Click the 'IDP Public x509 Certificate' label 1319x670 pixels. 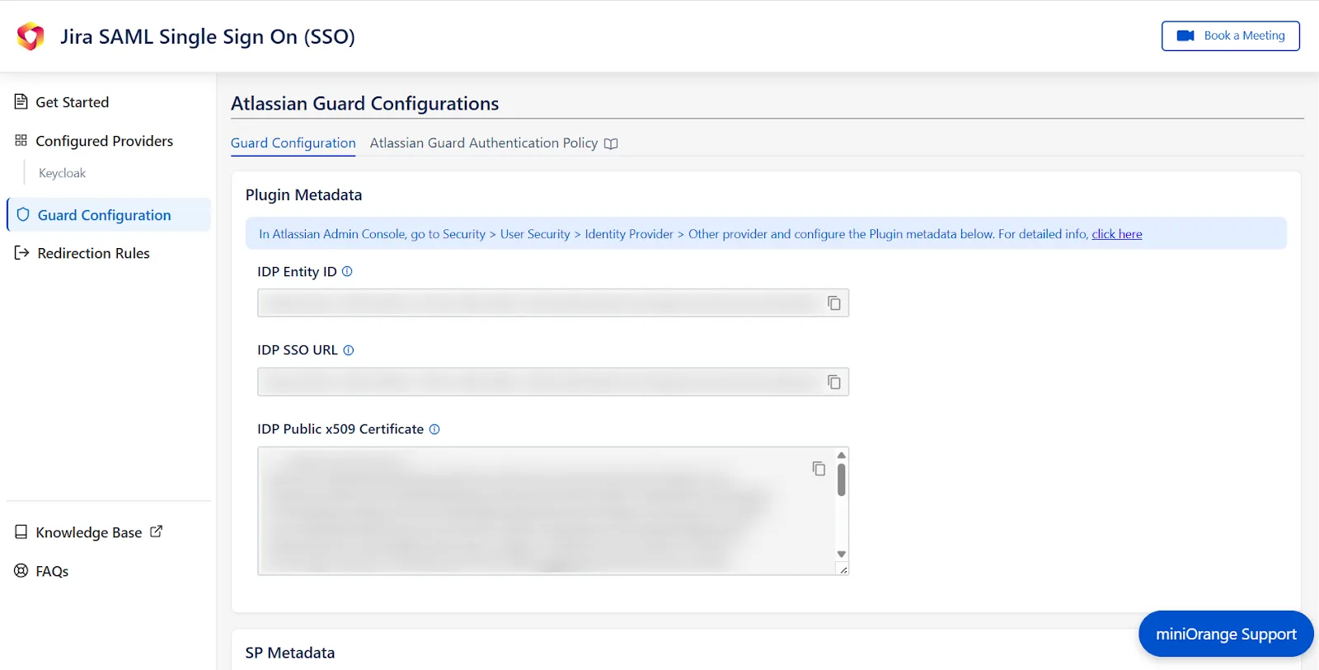(x=340, y=429)
